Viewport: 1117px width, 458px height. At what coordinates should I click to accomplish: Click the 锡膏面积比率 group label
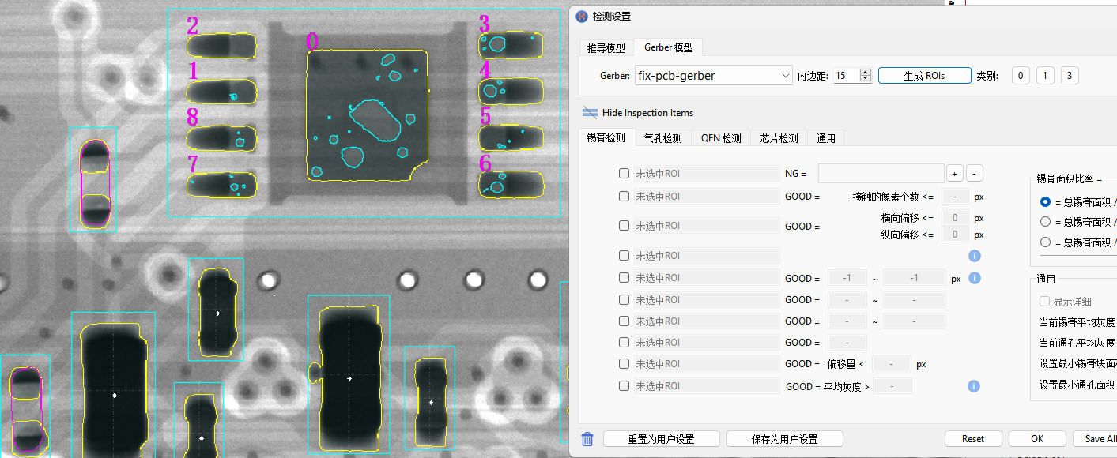(1069, 179)
